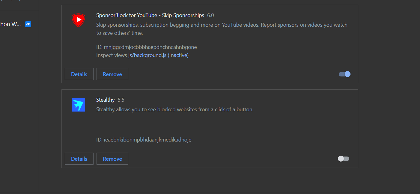The width and height of the screenshot is (420, 194).
Task: Enable the Stealthy extension toggle
Action: tap(344, 159)
